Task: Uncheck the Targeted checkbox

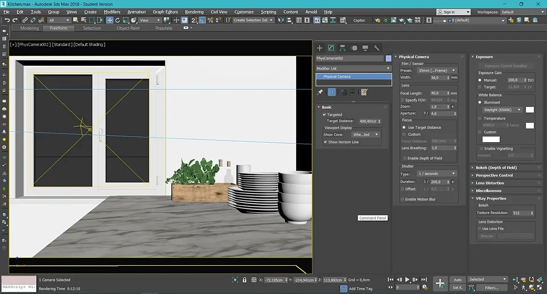Action: pyautogui.click(x=324, y=114)
